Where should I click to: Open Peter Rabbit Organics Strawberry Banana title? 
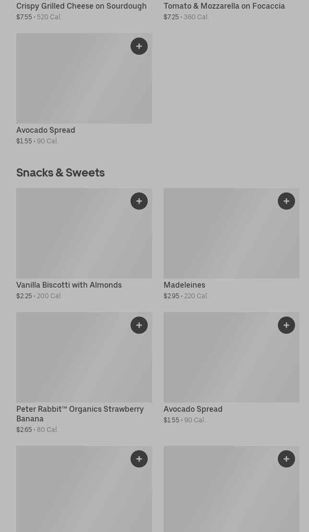(x=80, y=414)
